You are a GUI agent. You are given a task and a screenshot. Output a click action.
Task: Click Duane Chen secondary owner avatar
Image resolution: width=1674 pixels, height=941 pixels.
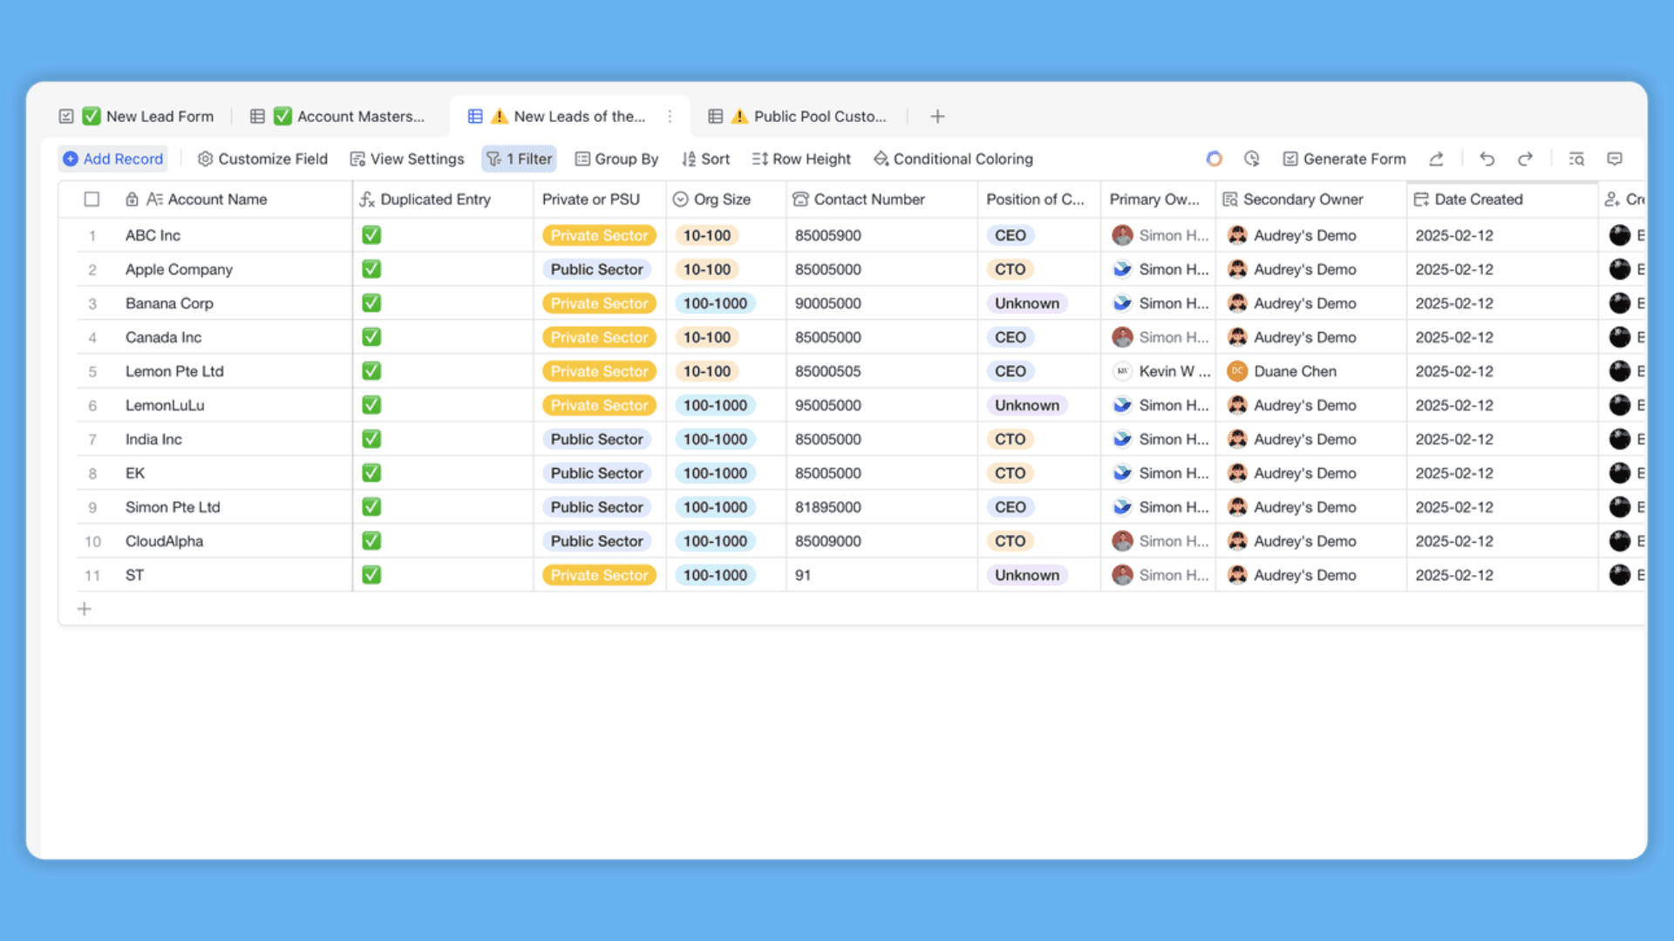pos(1236,371)
